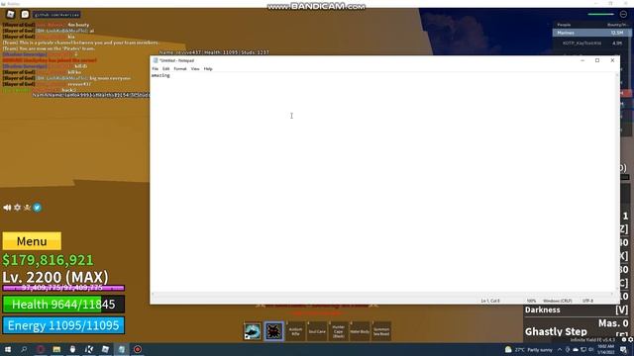Equip the Summon Sea Beast hotbar slot
Viewport: 634px width, 356px height.
pyautogui.click(x=381, y=331)
